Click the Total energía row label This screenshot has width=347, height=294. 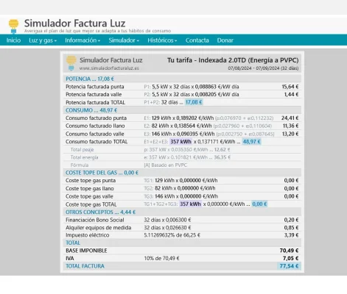point(84,157)
